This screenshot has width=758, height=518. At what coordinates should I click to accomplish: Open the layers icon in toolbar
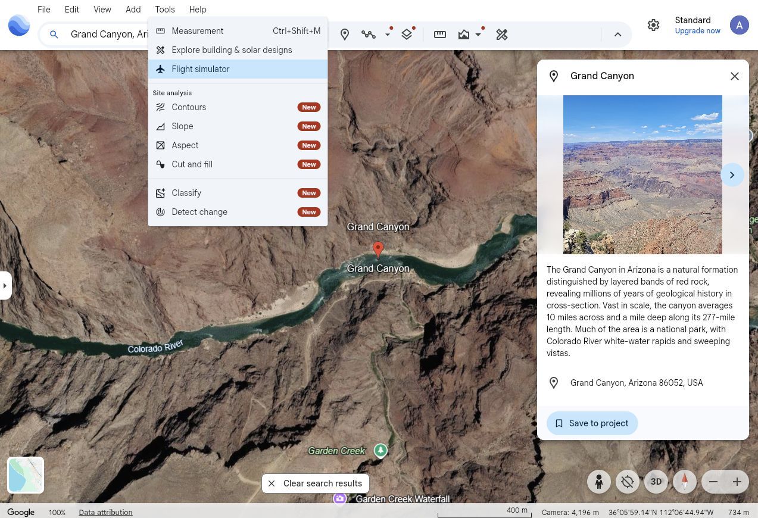[x=407, y=35]
